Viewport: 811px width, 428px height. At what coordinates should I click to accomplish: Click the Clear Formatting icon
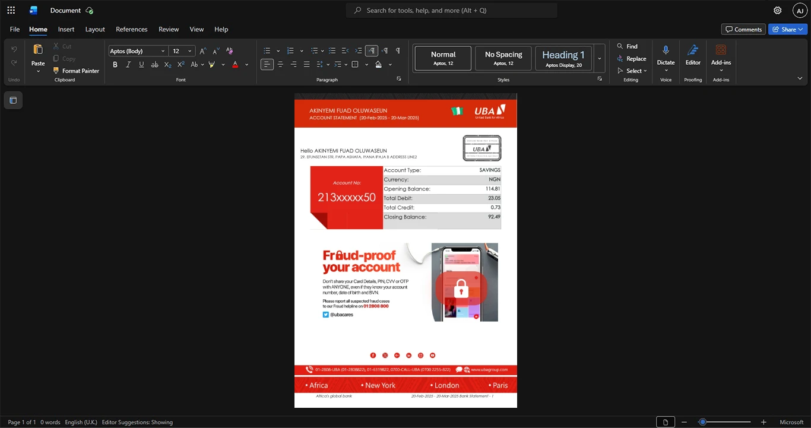pos(230,51)
